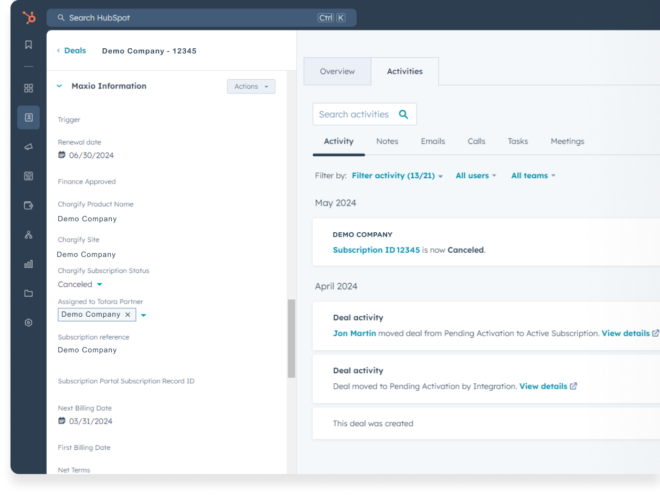Screen dimensions: 660x495
Task: Collapse the Maxio Information section
Action: (x=59, y=86)
